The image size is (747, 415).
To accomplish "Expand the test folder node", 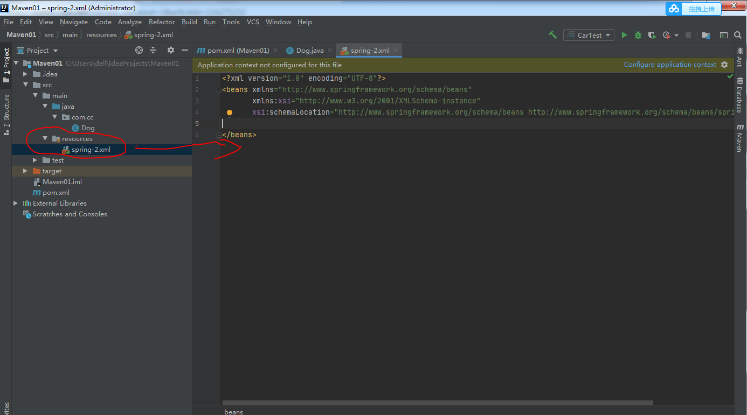I will (x=35, y=160).
